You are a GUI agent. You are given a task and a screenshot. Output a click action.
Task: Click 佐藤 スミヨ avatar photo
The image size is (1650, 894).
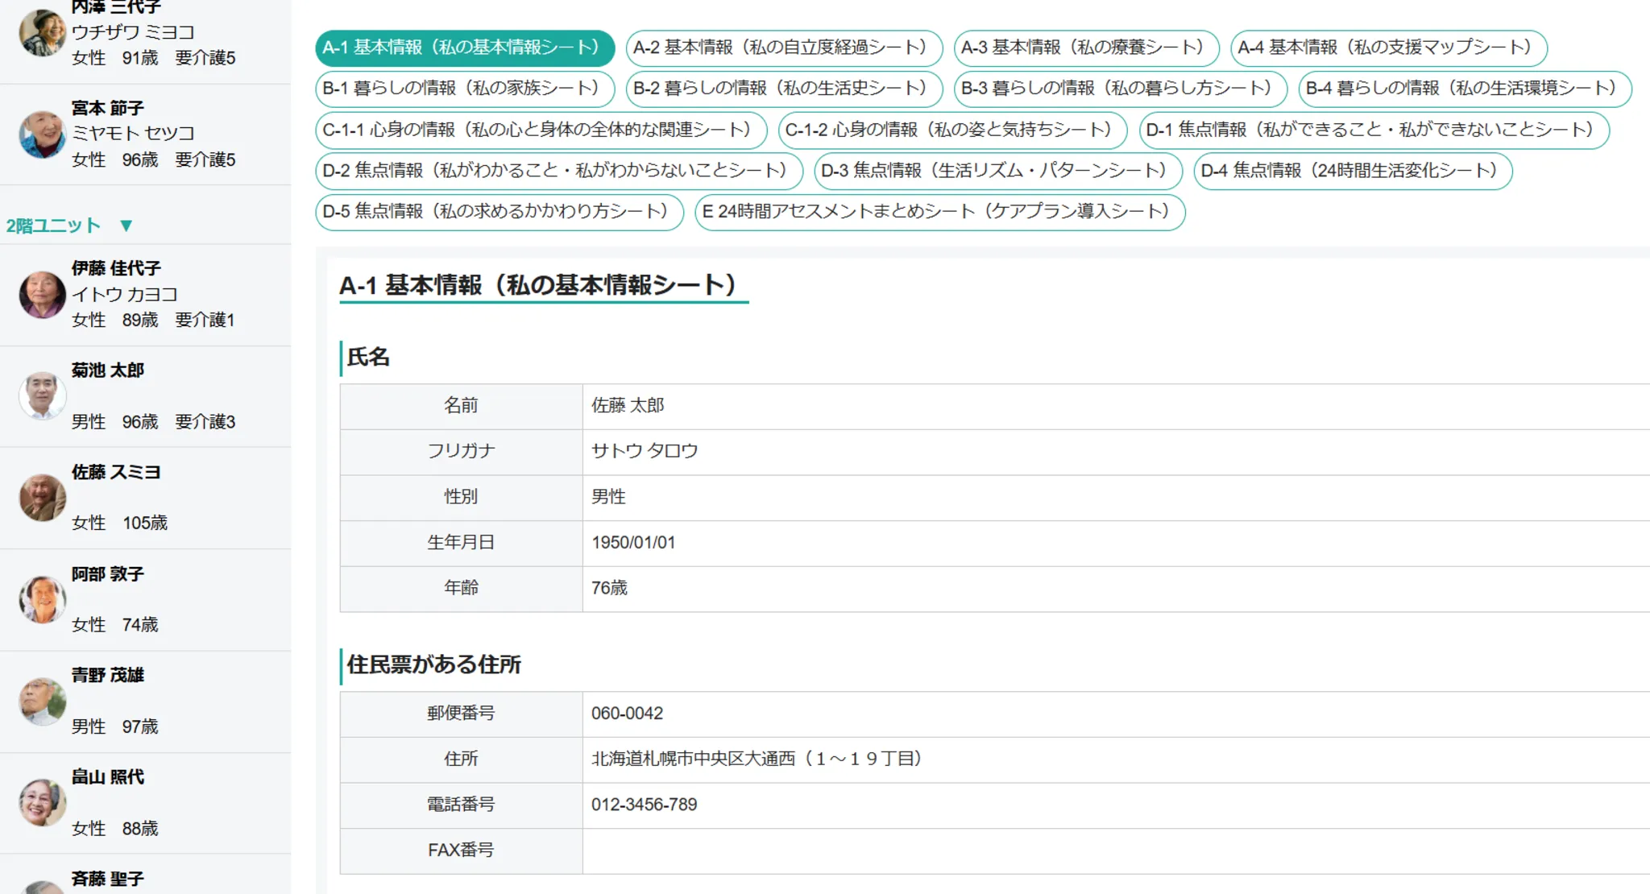pyautogui.click(x=42, y=498)
